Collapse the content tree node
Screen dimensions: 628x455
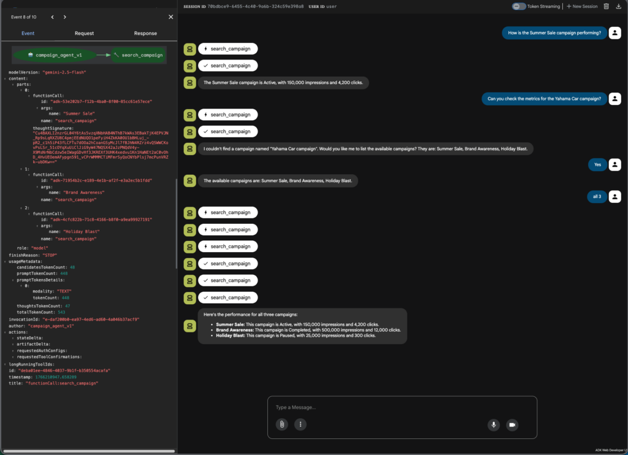pos(6,78)
